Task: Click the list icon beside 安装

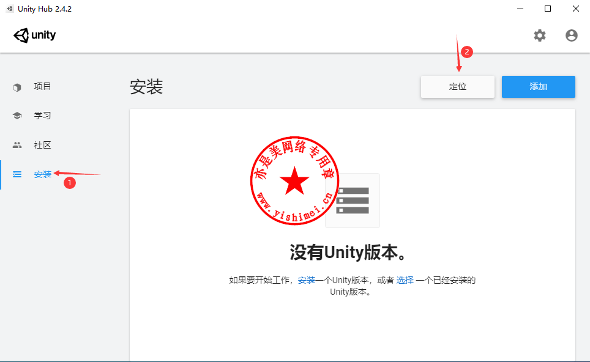Action: (17, 174)
